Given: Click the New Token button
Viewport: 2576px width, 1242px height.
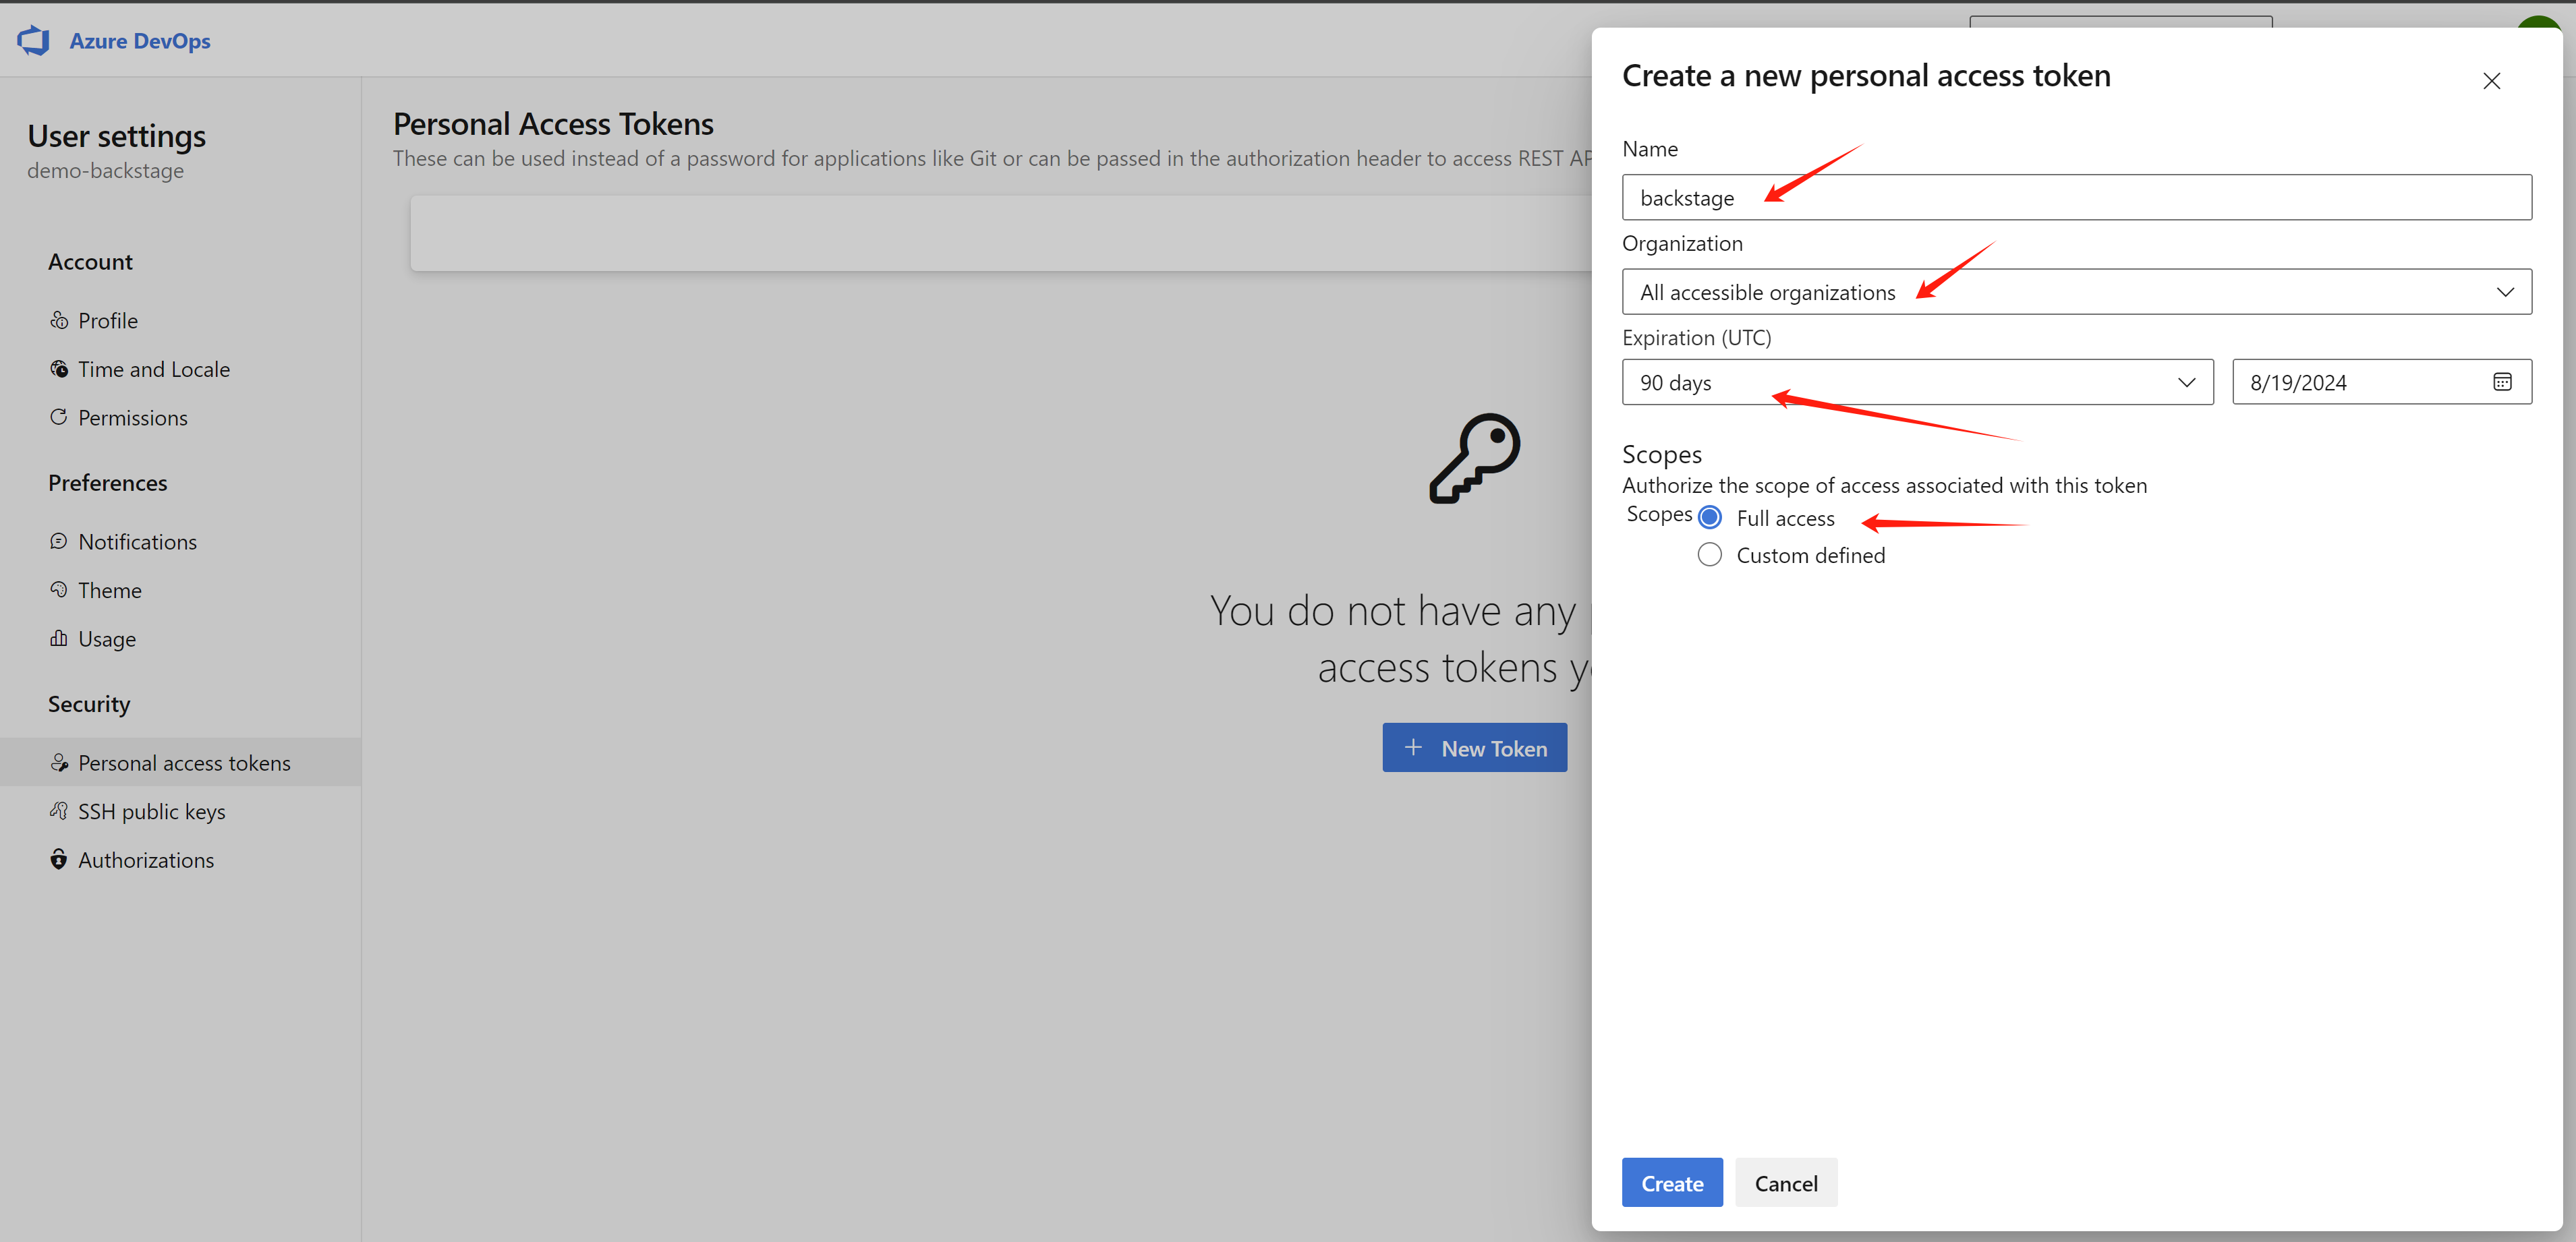Looking at the screenshot, I should (x=1474, y=748).
